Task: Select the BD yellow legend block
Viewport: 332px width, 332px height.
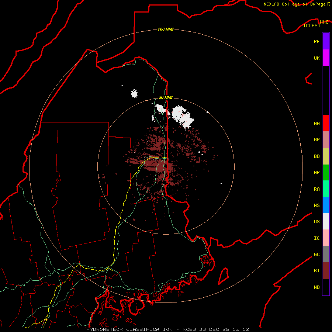Action: [326, 156]
